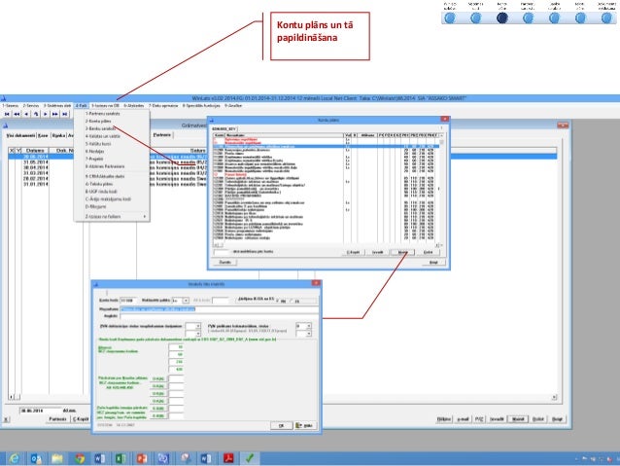Click the 'C-Kopēt' button in Kontu plāns
The image size is (620, 466).
[353, 252]
